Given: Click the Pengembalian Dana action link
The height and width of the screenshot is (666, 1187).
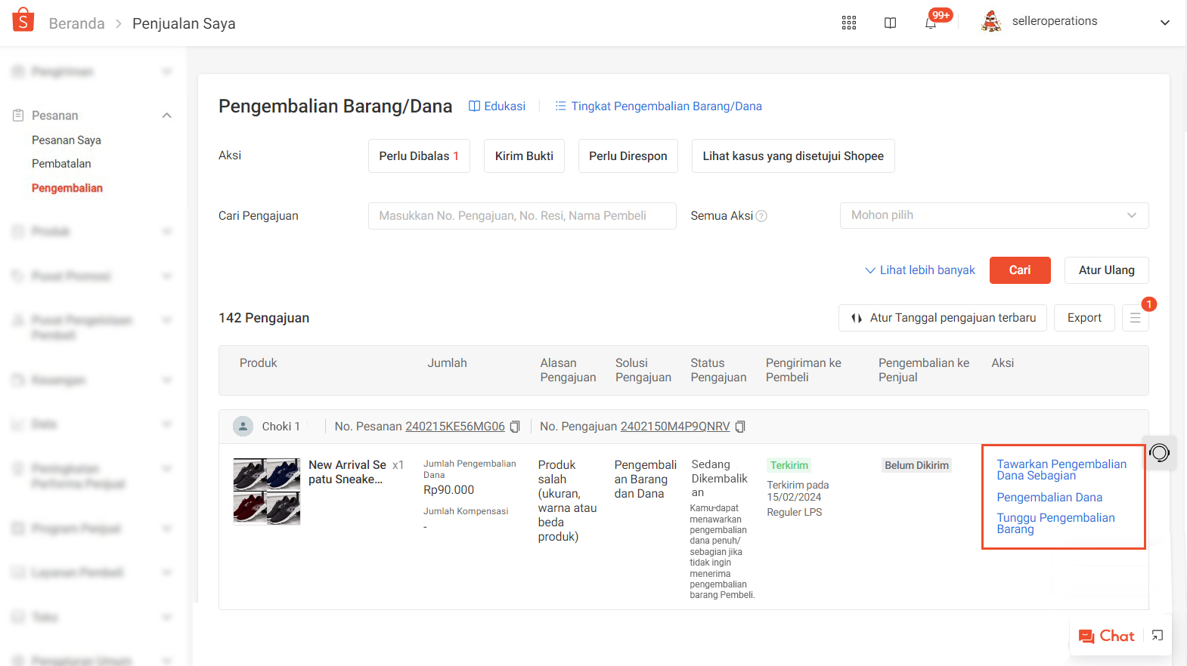Looking at the screenshot, I should (1049, 498).
